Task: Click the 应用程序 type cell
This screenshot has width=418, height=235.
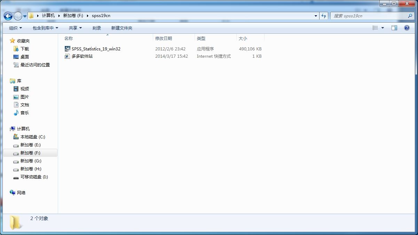Action: 205,49
